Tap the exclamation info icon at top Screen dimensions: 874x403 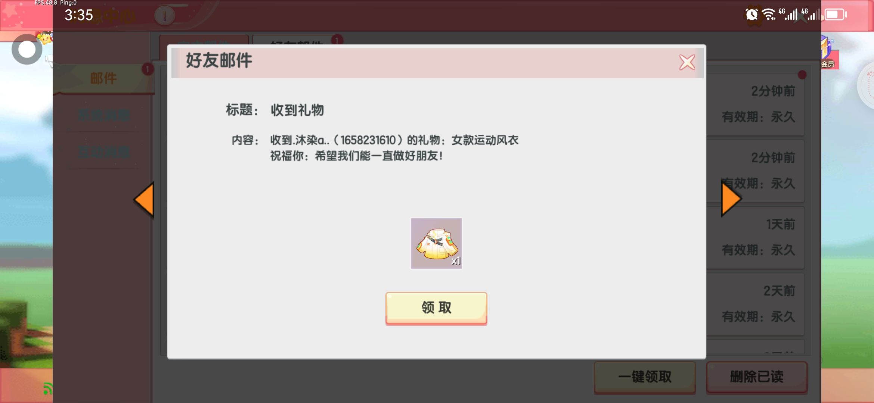pyautogui.click(x=164, y=16)
